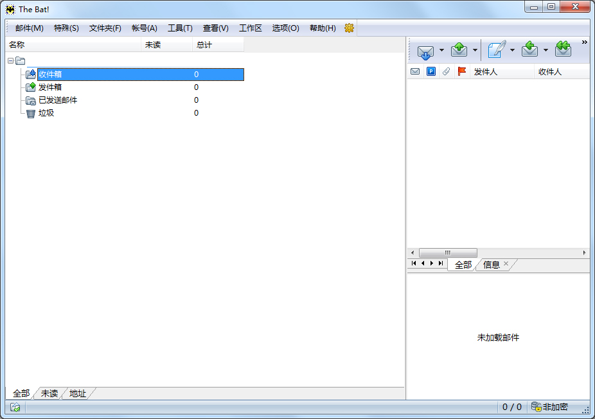Switch to folder pane 全部 tab

21,393
